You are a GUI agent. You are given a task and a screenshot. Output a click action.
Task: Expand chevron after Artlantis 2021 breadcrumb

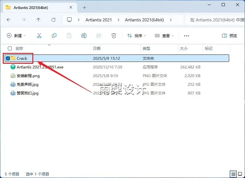pos(118,20)
